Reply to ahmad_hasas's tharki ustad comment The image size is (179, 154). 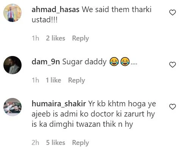(81, 38)
